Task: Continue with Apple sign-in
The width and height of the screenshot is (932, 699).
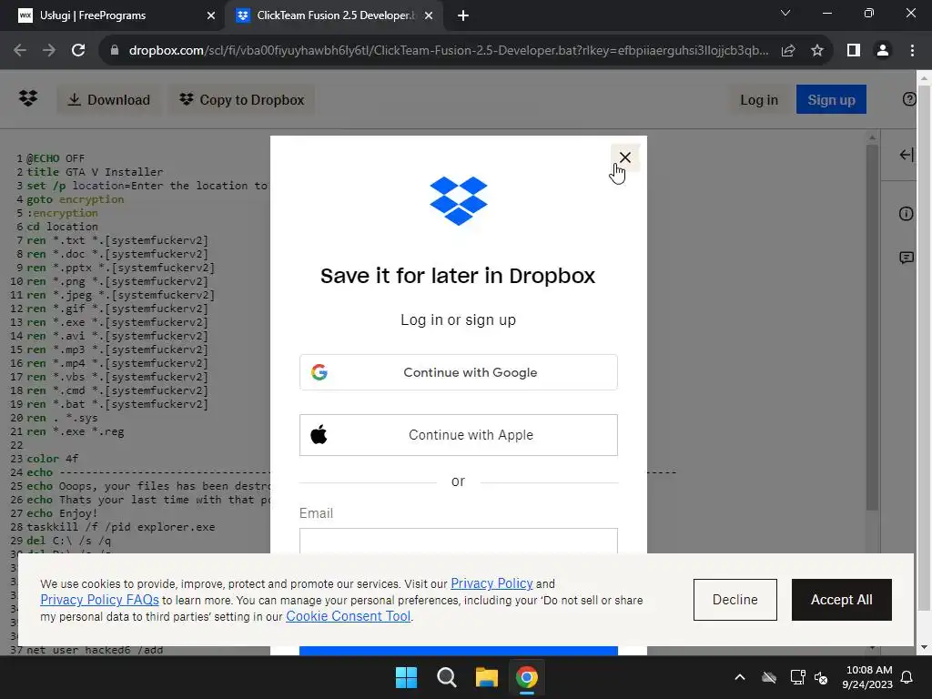Action: point(459,435)
